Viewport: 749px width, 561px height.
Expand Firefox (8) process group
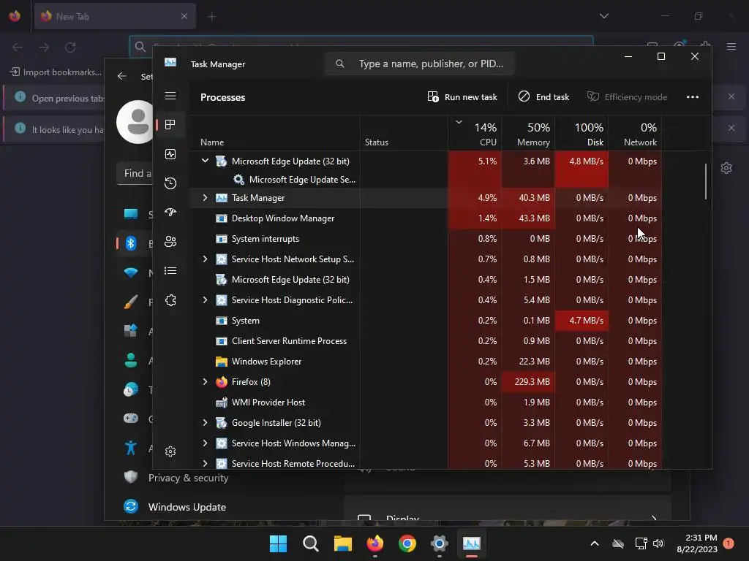click(x=205, y=381)
